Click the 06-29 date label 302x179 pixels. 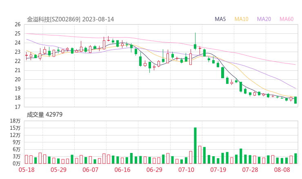point(154,170)
